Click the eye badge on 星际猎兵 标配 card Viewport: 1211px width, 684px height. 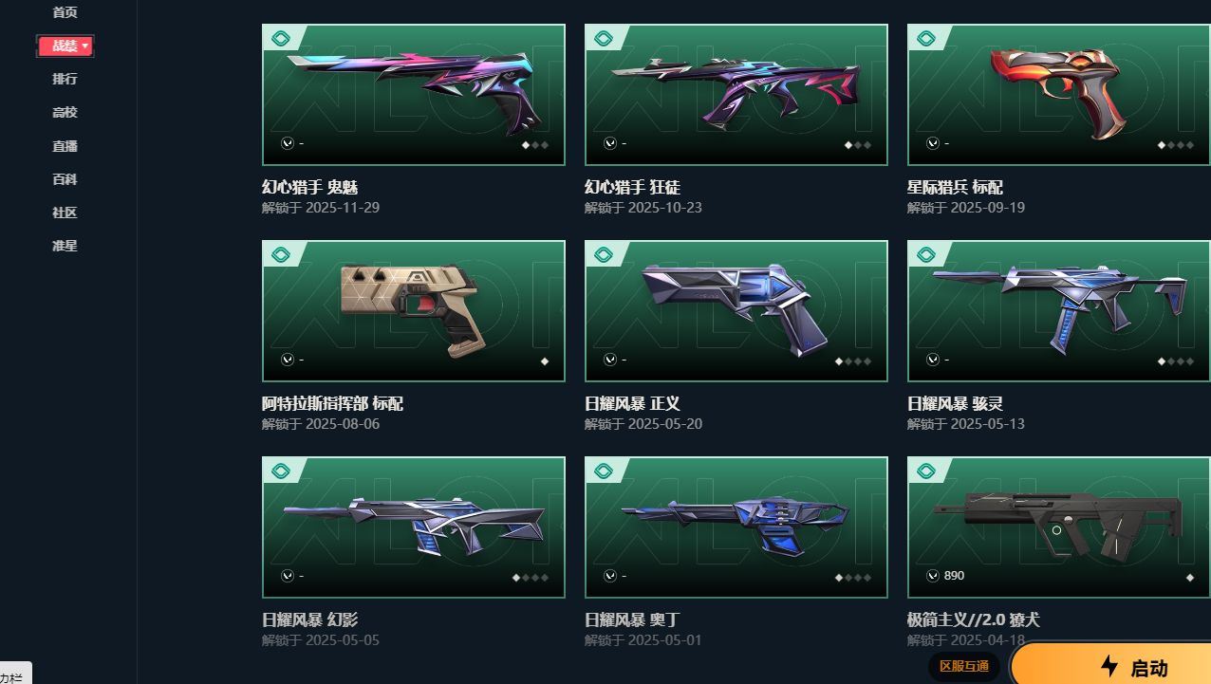tap(926, 39)
